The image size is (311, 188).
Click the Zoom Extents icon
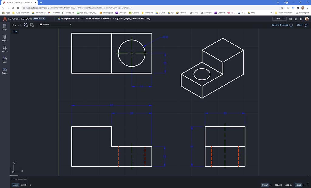[x=26, y=25]
